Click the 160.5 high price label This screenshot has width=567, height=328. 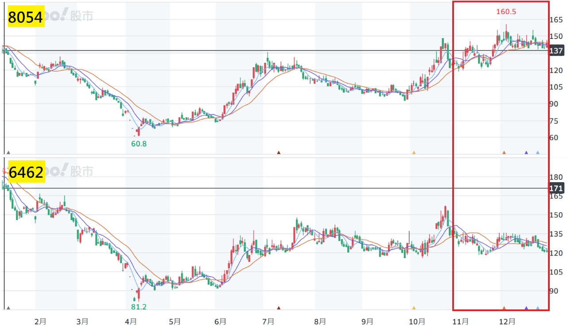(506, 12)
